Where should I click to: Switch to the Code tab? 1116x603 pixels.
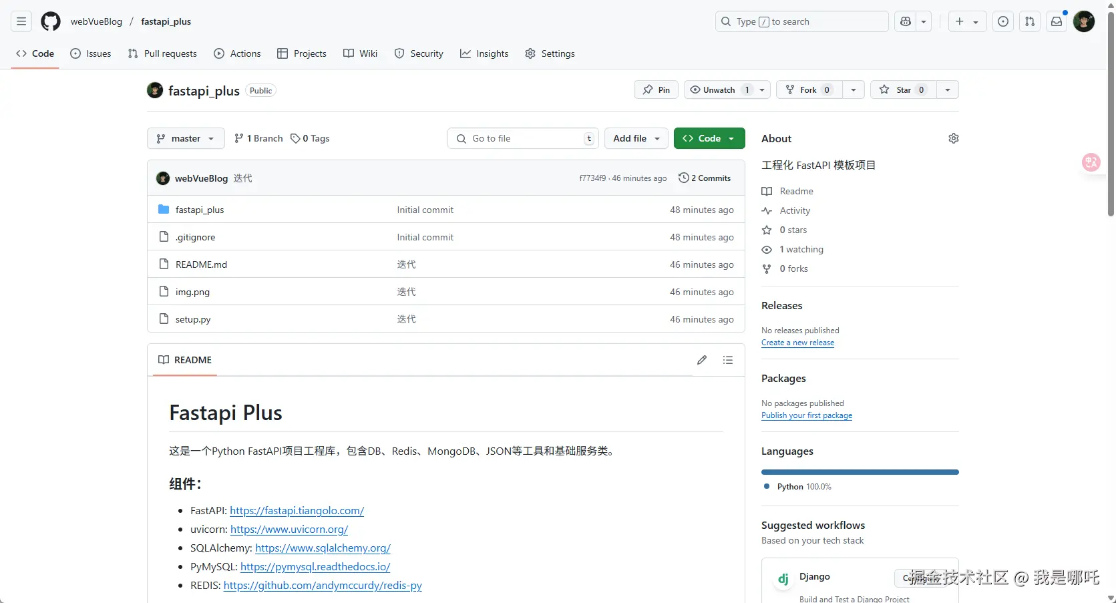(35, 53)
